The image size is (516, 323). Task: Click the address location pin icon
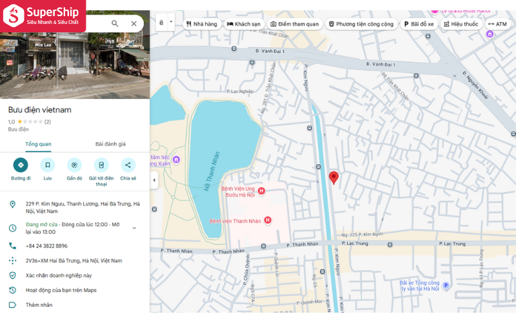point(12,204)
